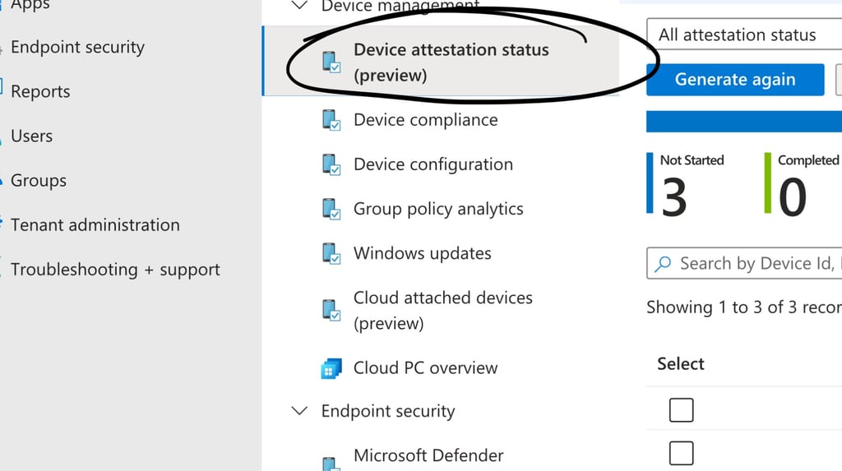Go to Tenant administration menu item
Screen dimensions: 842x471
tap(95, 225)
